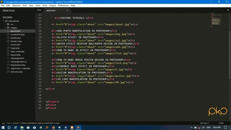Open Registration.php from the sidebar
Image resolution: width=231 pixels, height=130 pixels.
[x=18, y=65]
